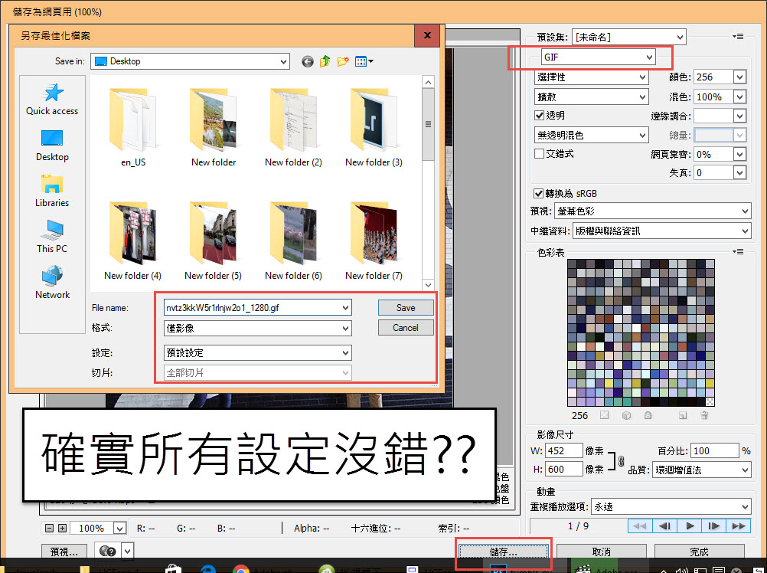The height and width of the screenshot is (573, 767).
Task: Open the preset panel flyout menu icon
Action: [x=738, y=37]
